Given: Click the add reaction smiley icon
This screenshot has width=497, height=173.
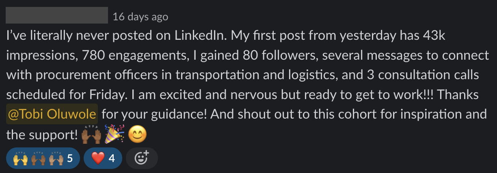Looking at the screenshot, I should click(142, 158).
